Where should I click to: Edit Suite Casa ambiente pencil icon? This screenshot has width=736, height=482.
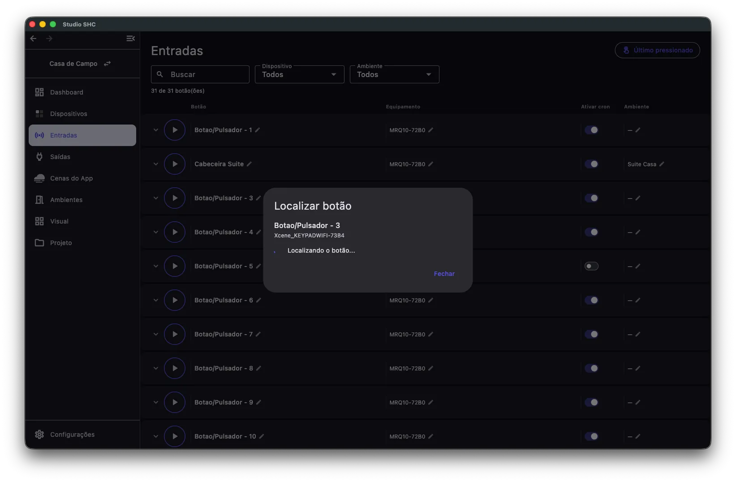(662, 164)
